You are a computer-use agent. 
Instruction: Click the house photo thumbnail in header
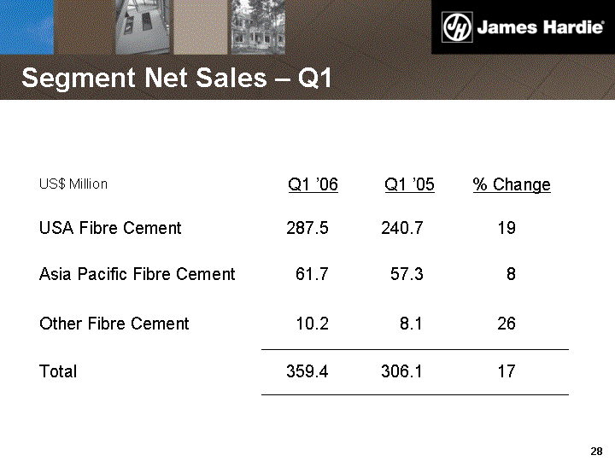[257, 27]
